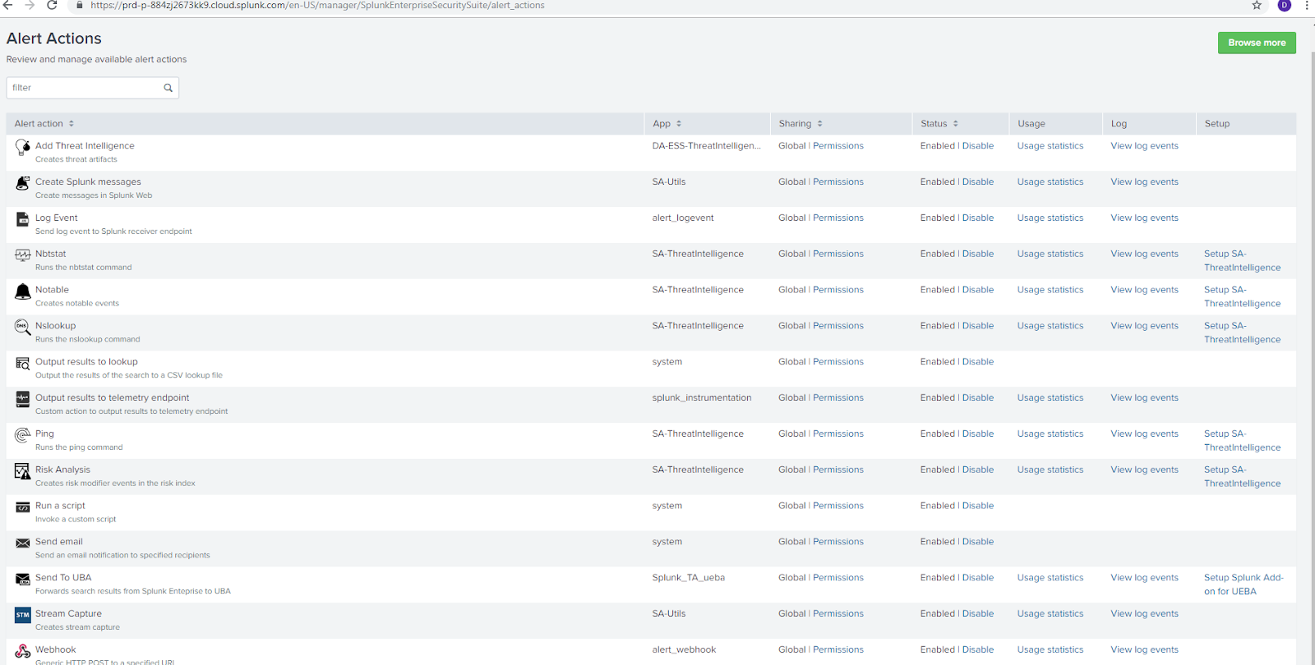Image resolution: width=1315 pixels, height=665 pixels.
Task: View Usage statistics for Send To UBA
Action: tap(1050, 578)
